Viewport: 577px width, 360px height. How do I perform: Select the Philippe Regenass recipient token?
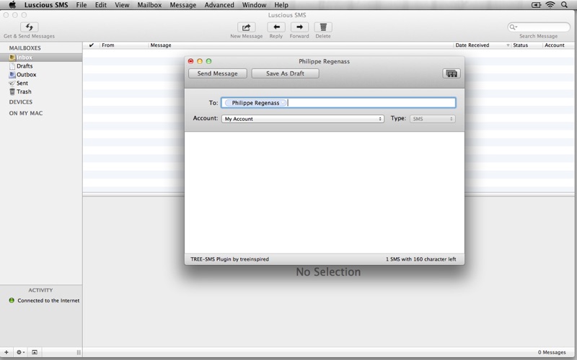255,103
